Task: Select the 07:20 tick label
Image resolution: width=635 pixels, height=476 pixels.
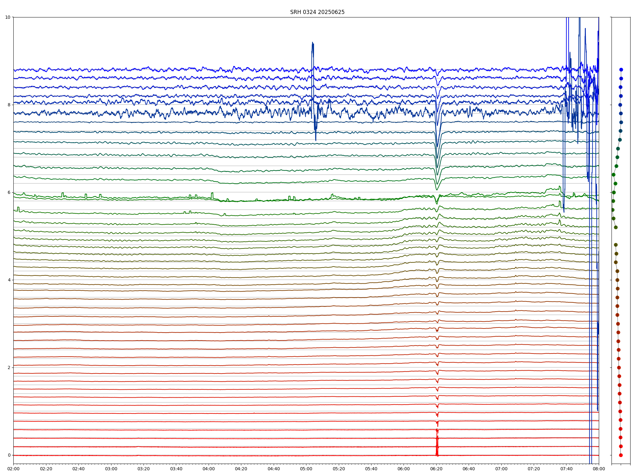Action: 534,469
